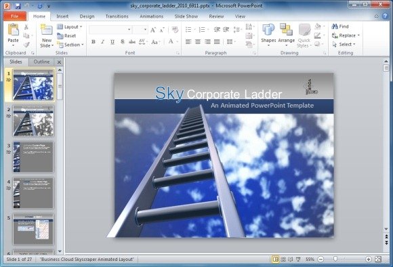393x267 pixels.
Task: Open the Outline pane tab
Action: (x=41, y=62)
